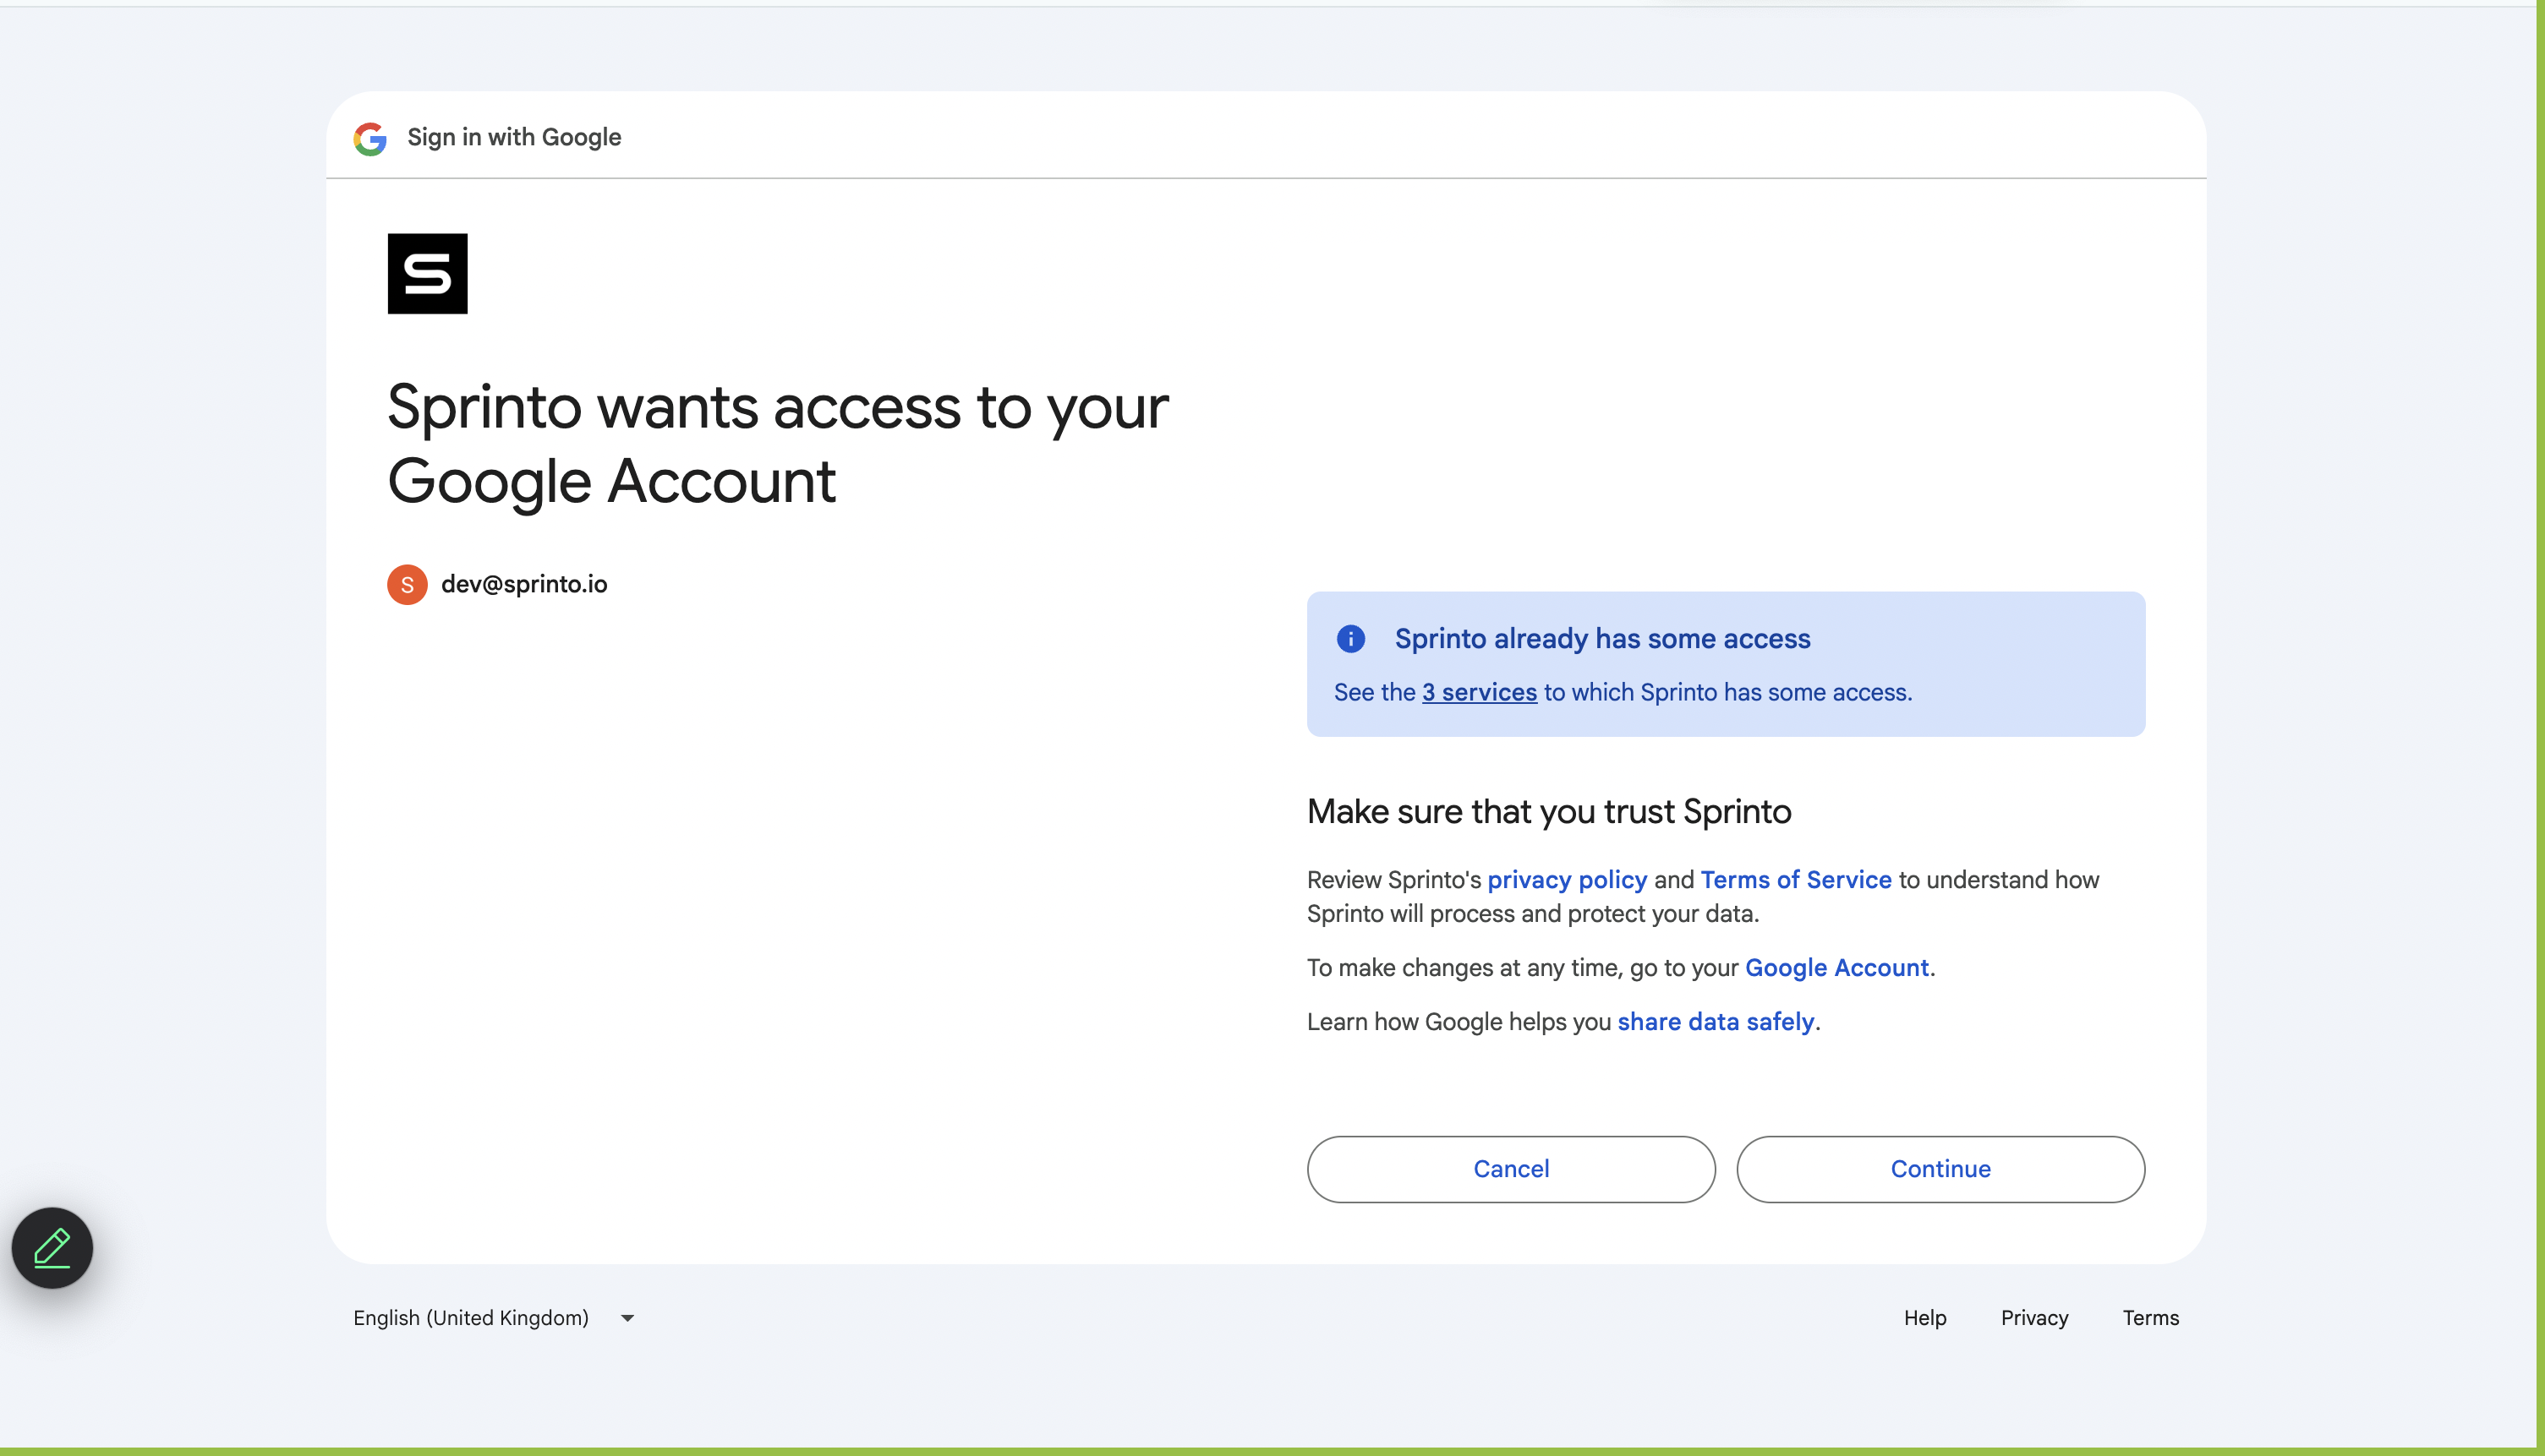Follow the Google Account link

[x=1836, y=967]
